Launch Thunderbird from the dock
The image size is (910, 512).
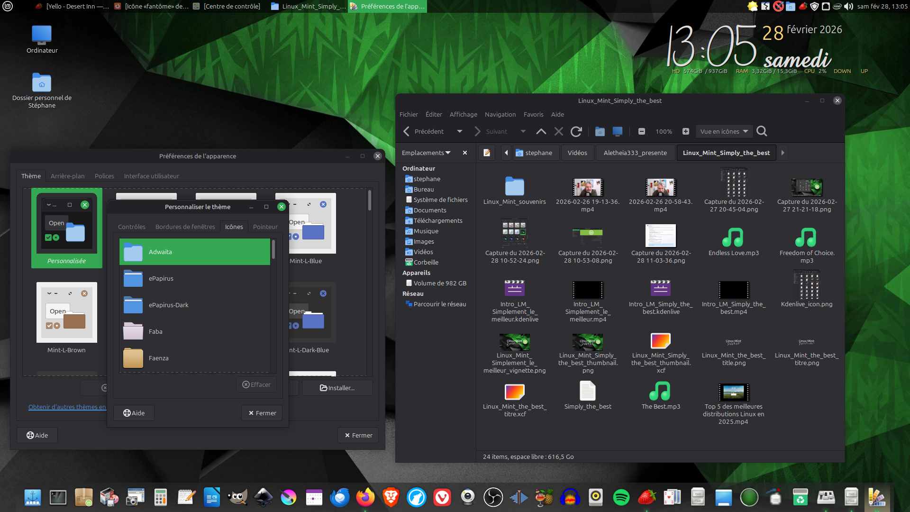pyautogui.click(x=340, y=497)
